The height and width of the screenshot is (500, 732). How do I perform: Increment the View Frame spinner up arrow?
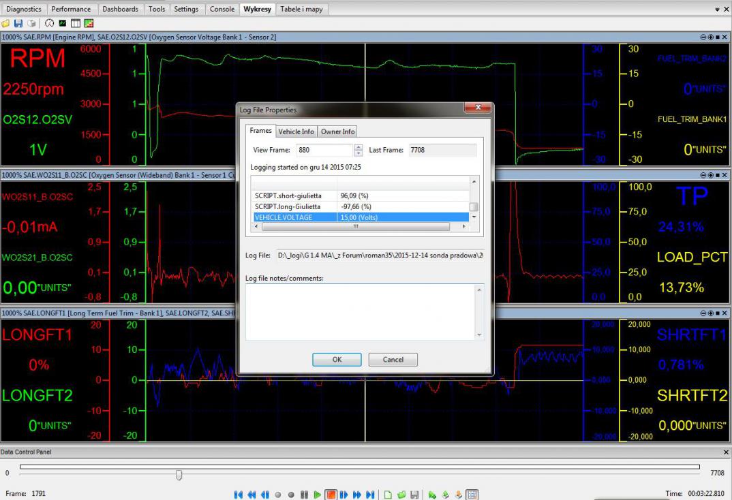click(359, 147)
